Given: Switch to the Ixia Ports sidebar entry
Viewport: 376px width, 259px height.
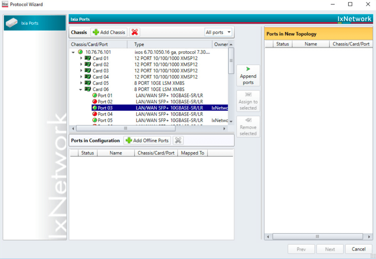Looking at the screenshot, I should coord(34,23).
